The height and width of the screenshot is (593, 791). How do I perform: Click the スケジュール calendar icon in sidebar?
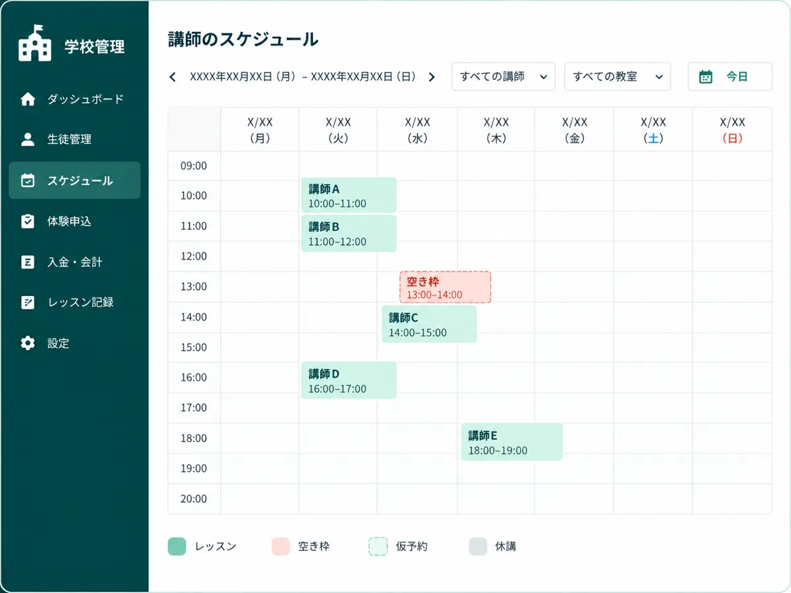tap(28, 181)
